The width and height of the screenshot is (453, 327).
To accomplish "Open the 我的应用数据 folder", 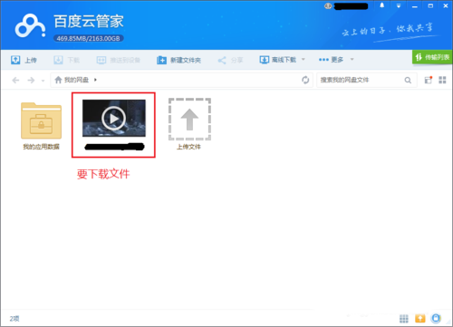I will (41, 126).
